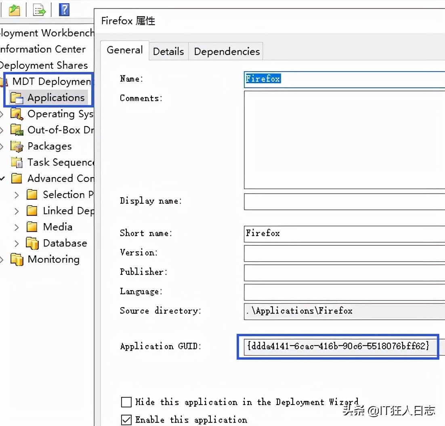Select Deployment Workbench root node
This screenshot has width=445, height=426.
pos(47,33)
